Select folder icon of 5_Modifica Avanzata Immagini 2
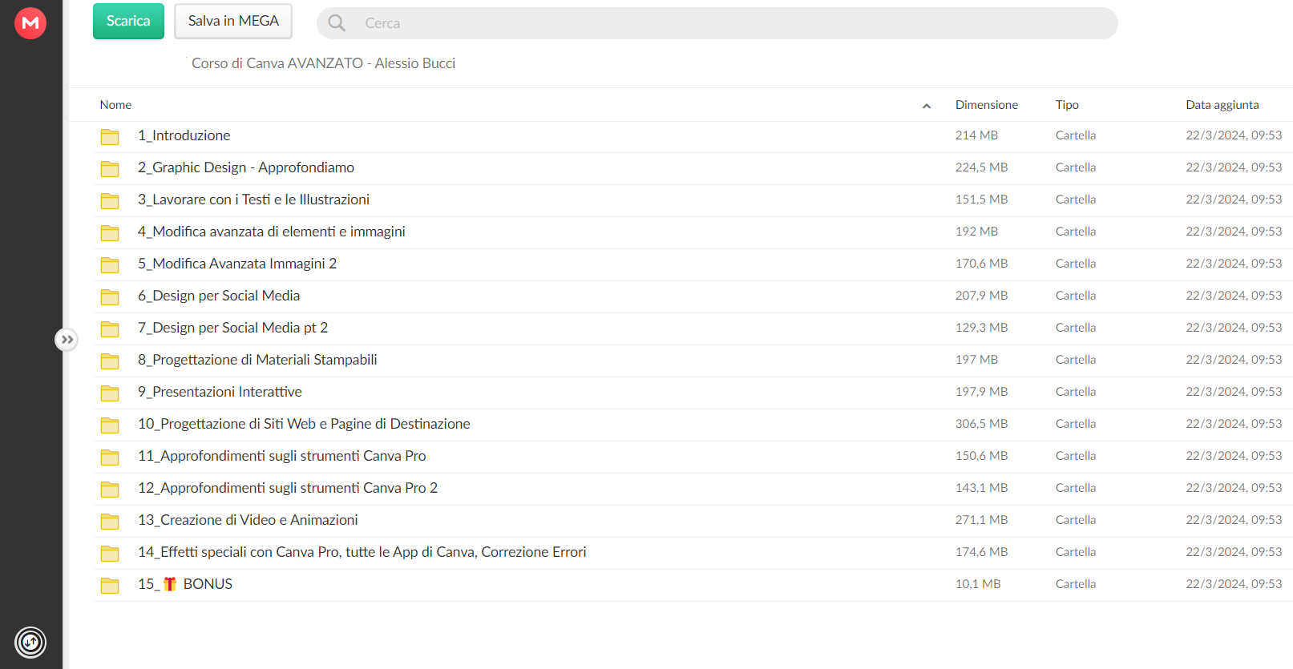Screen dimensions: 1293x669 click(110, 265)
